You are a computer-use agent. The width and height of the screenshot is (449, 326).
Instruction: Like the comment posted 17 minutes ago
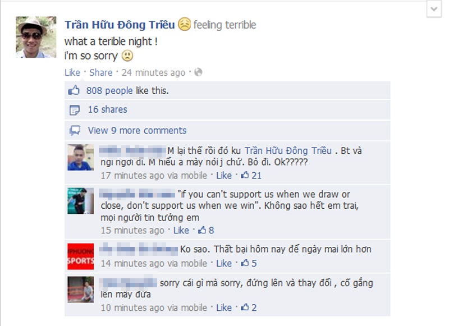[224, 176]
